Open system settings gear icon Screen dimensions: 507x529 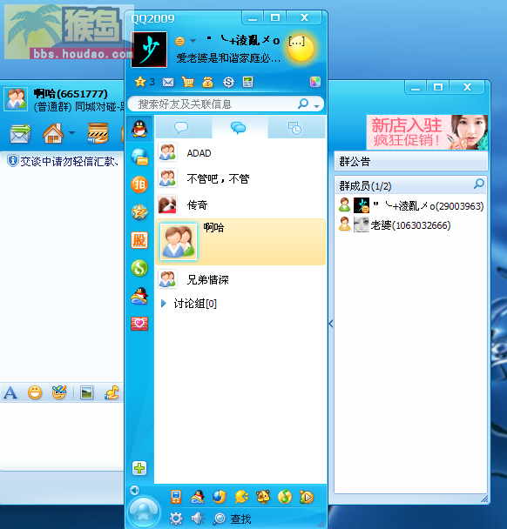pyautogui.click(x=176, y=519)
